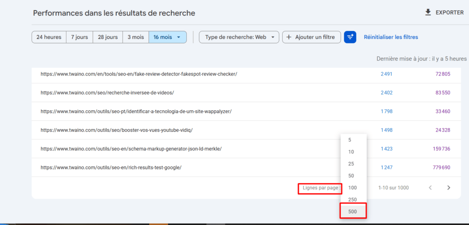This screenshot has height=225, width=469.
Task: Click impressions value 24 328
Action: 443,130
